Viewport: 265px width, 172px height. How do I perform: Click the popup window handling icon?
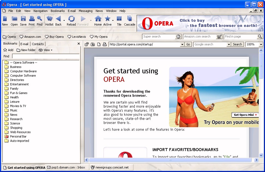[x=87, y=44]
